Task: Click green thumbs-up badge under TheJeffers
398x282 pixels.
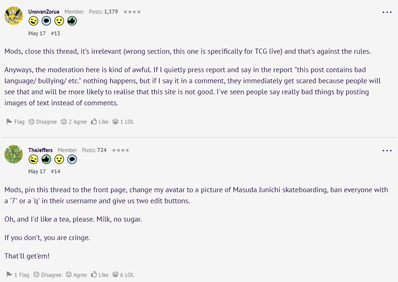Action: (46, 159)
